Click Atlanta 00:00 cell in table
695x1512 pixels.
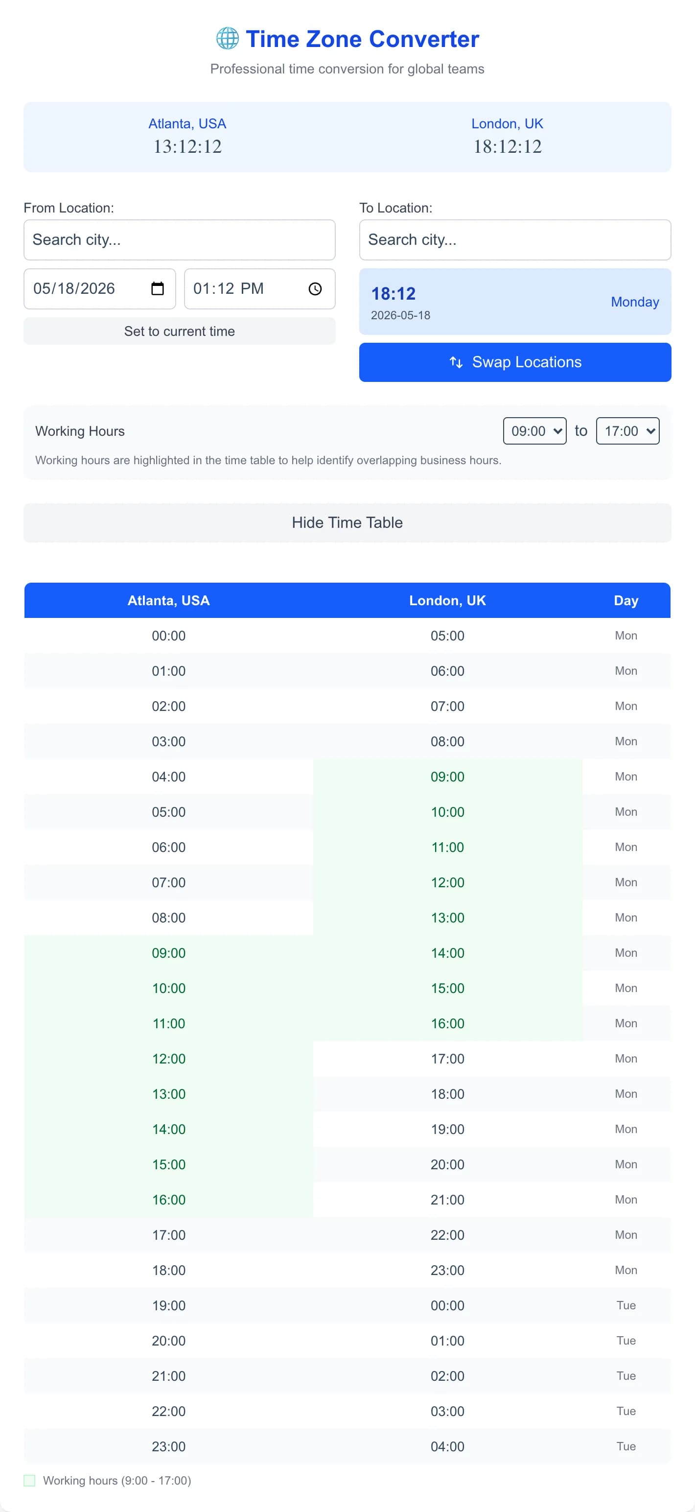coord(168,636)
